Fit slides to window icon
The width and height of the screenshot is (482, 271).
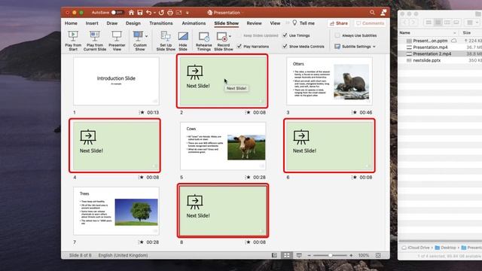[378, 255]
